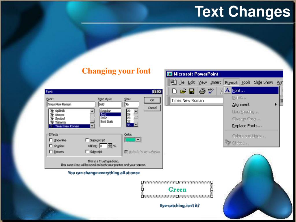
Task: Open the Color dropdown in Font dialog
Action: point(138,140)
